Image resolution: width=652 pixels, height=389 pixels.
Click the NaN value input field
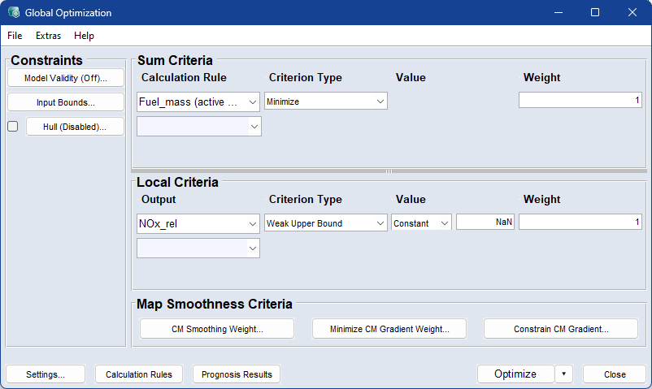(485, 223)
